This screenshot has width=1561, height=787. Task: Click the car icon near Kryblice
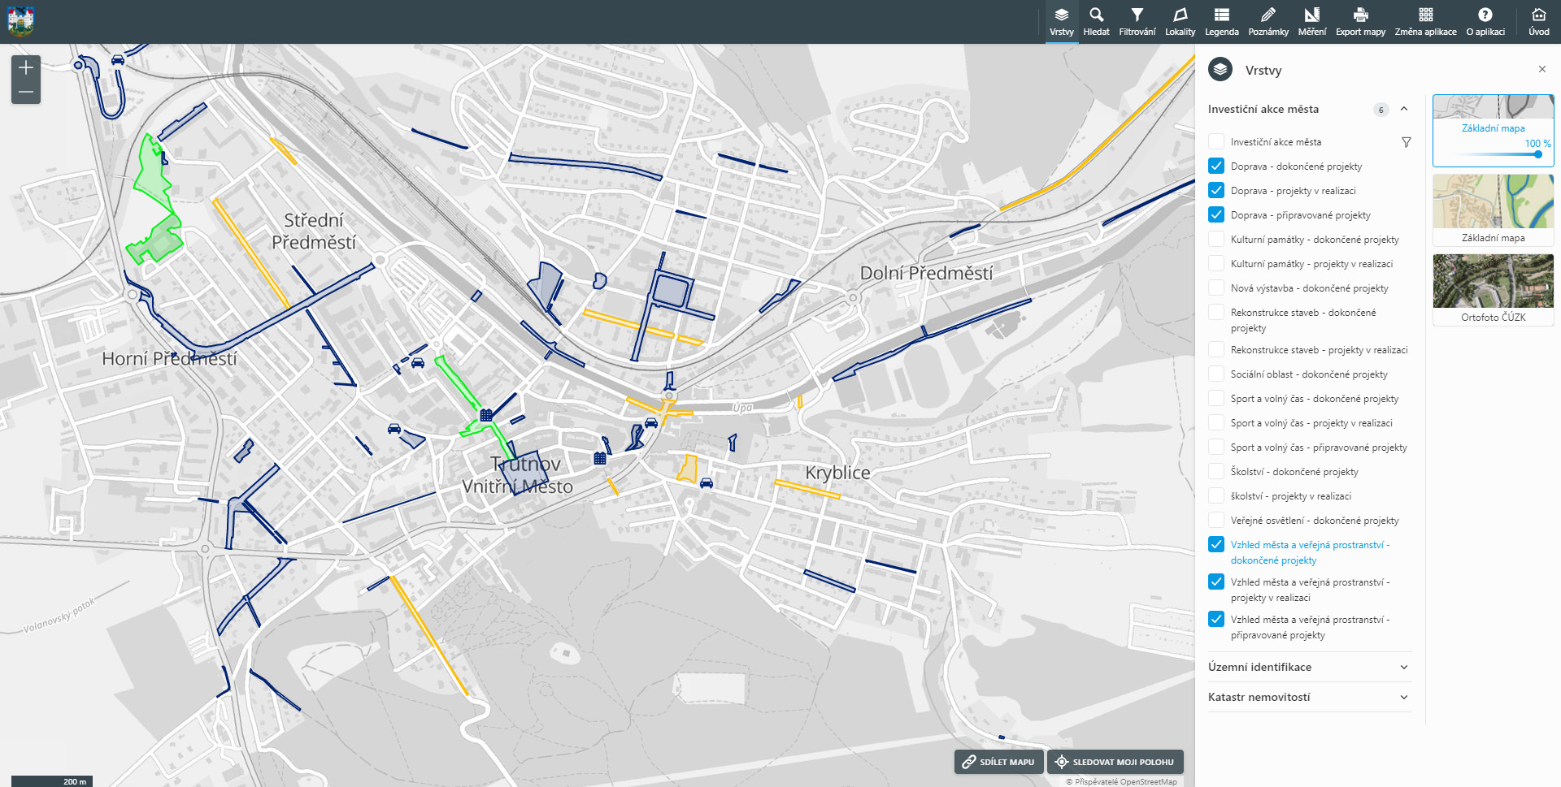[707, 482]
